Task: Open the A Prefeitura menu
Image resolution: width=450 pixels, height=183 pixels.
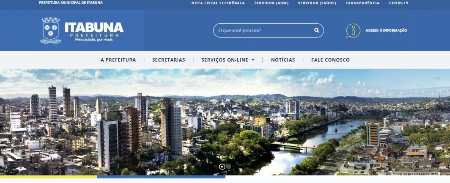Action: click(x=118, y=60)
